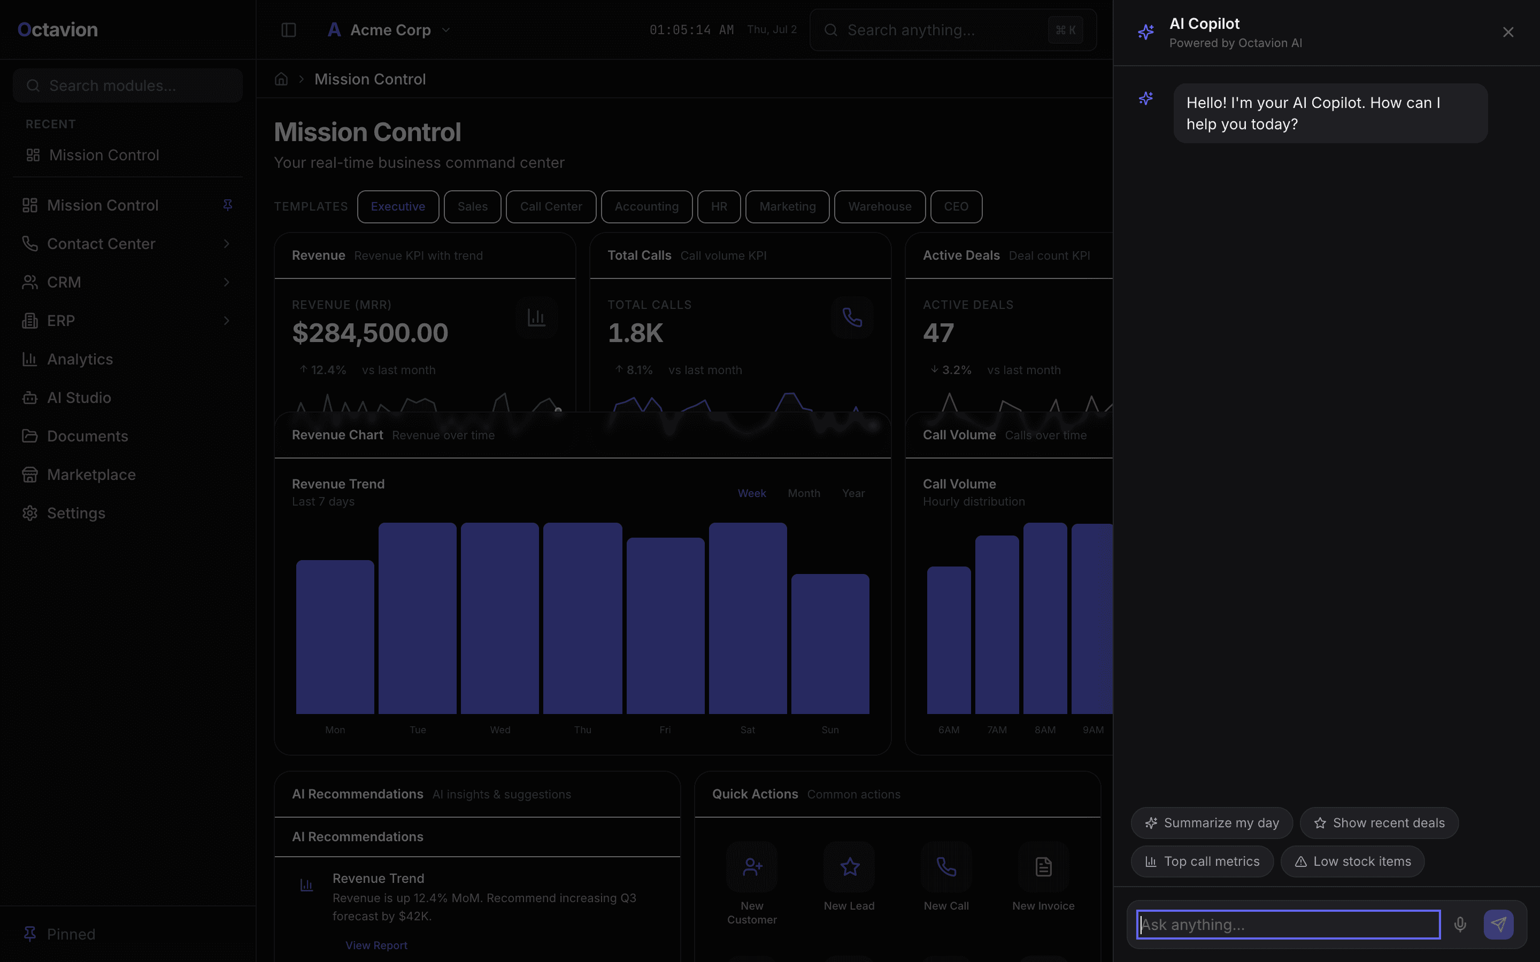Click the Show recent deals suggestion
The height and width of the screenshot is (962, 1540).
pos(1379,823)
